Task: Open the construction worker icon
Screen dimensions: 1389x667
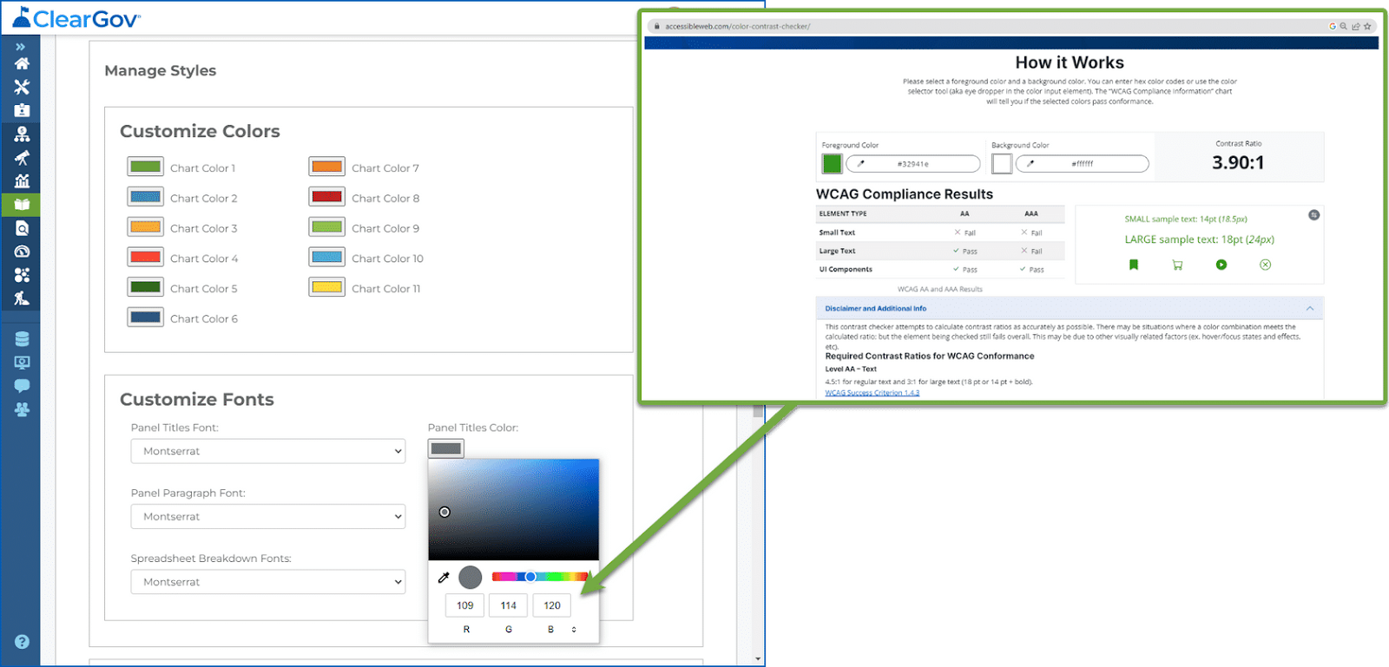Action: pos(22,298)
